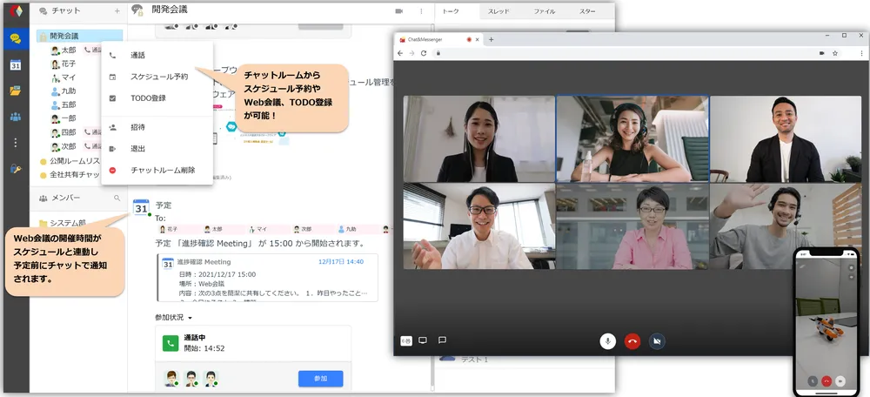
Task: Open the calendar icon in left sidebar
Action: [x=15, y=65]
